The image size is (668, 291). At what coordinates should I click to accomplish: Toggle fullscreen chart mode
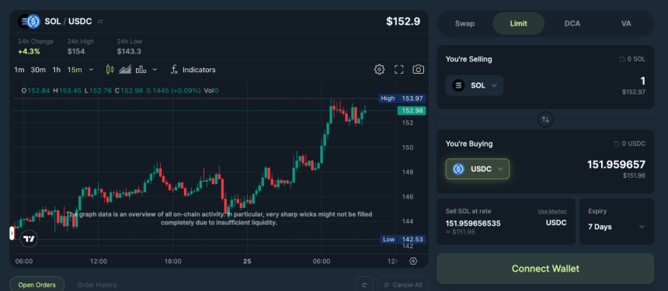click(398, 69)
